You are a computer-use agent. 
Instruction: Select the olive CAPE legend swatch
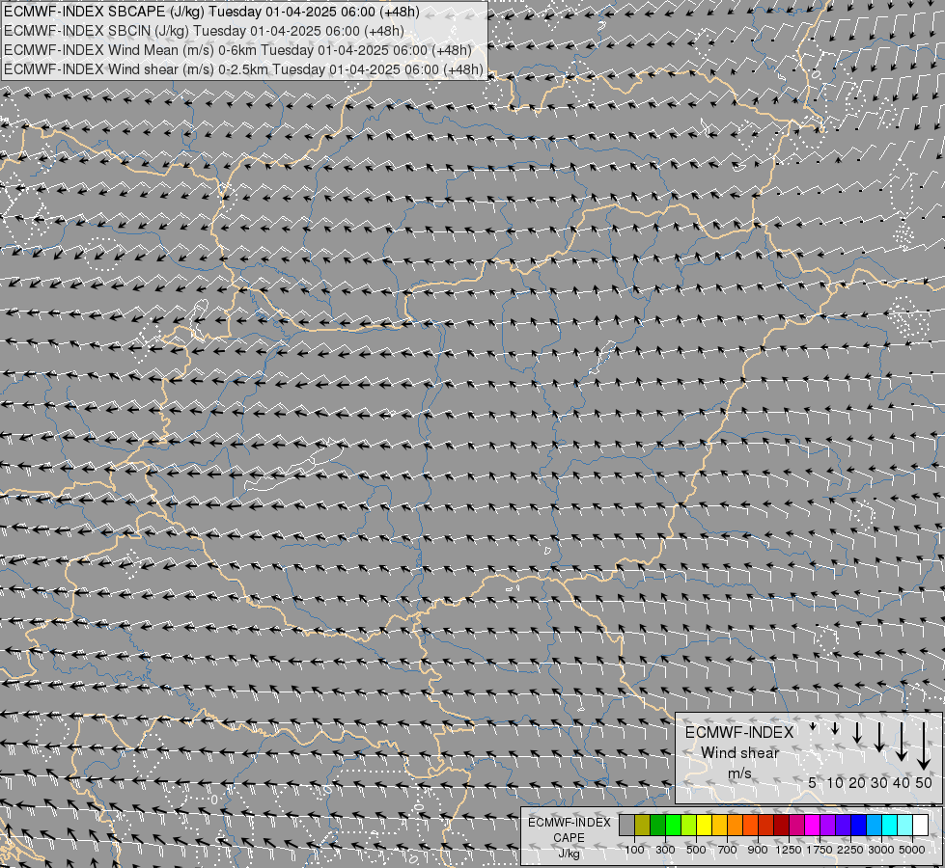[x=643, y=825]
